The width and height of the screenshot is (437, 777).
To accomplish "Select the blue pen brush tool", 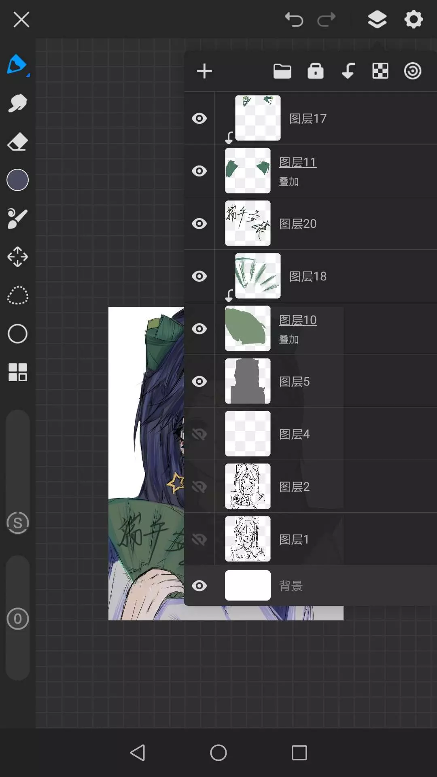I will point(17,65).
